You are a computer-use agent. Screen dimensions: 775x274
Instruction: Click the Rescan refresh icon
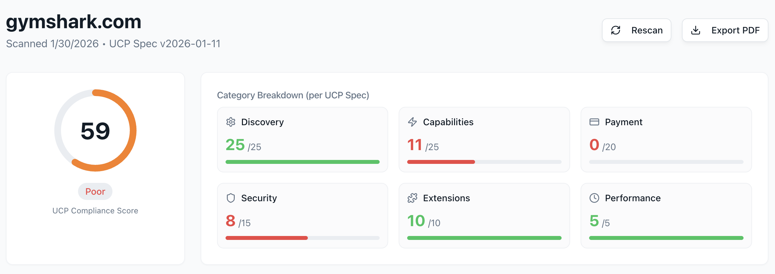616,30
